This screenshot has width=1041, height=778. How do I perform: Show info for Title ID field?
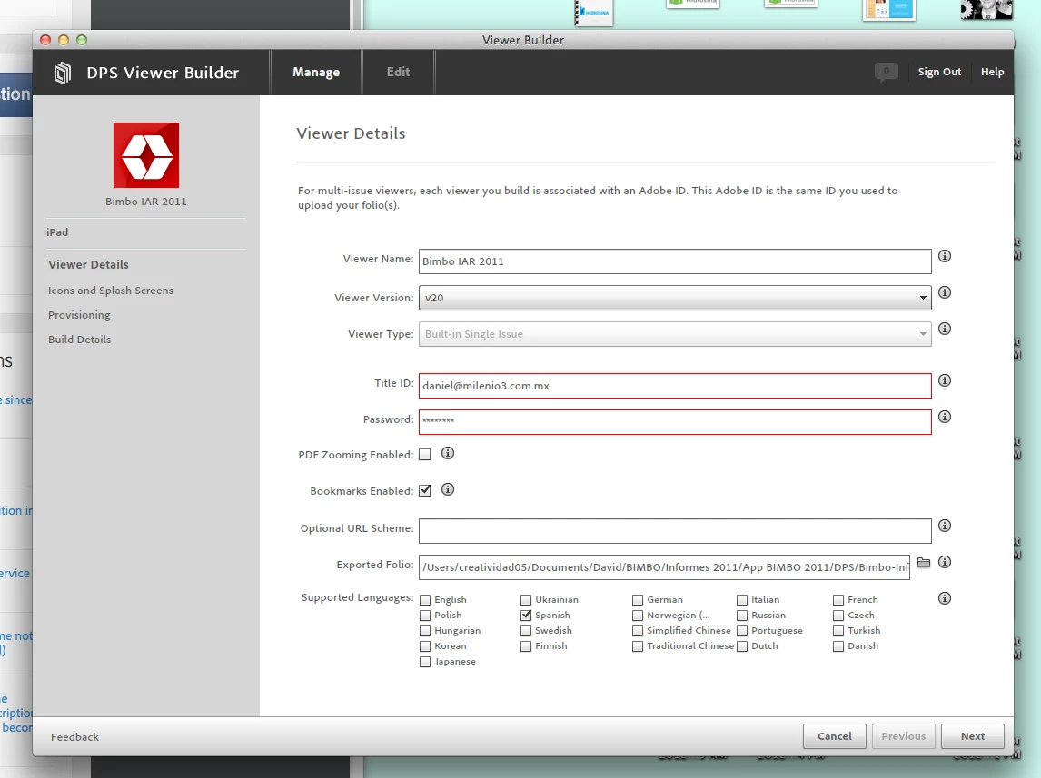point(945,380)
